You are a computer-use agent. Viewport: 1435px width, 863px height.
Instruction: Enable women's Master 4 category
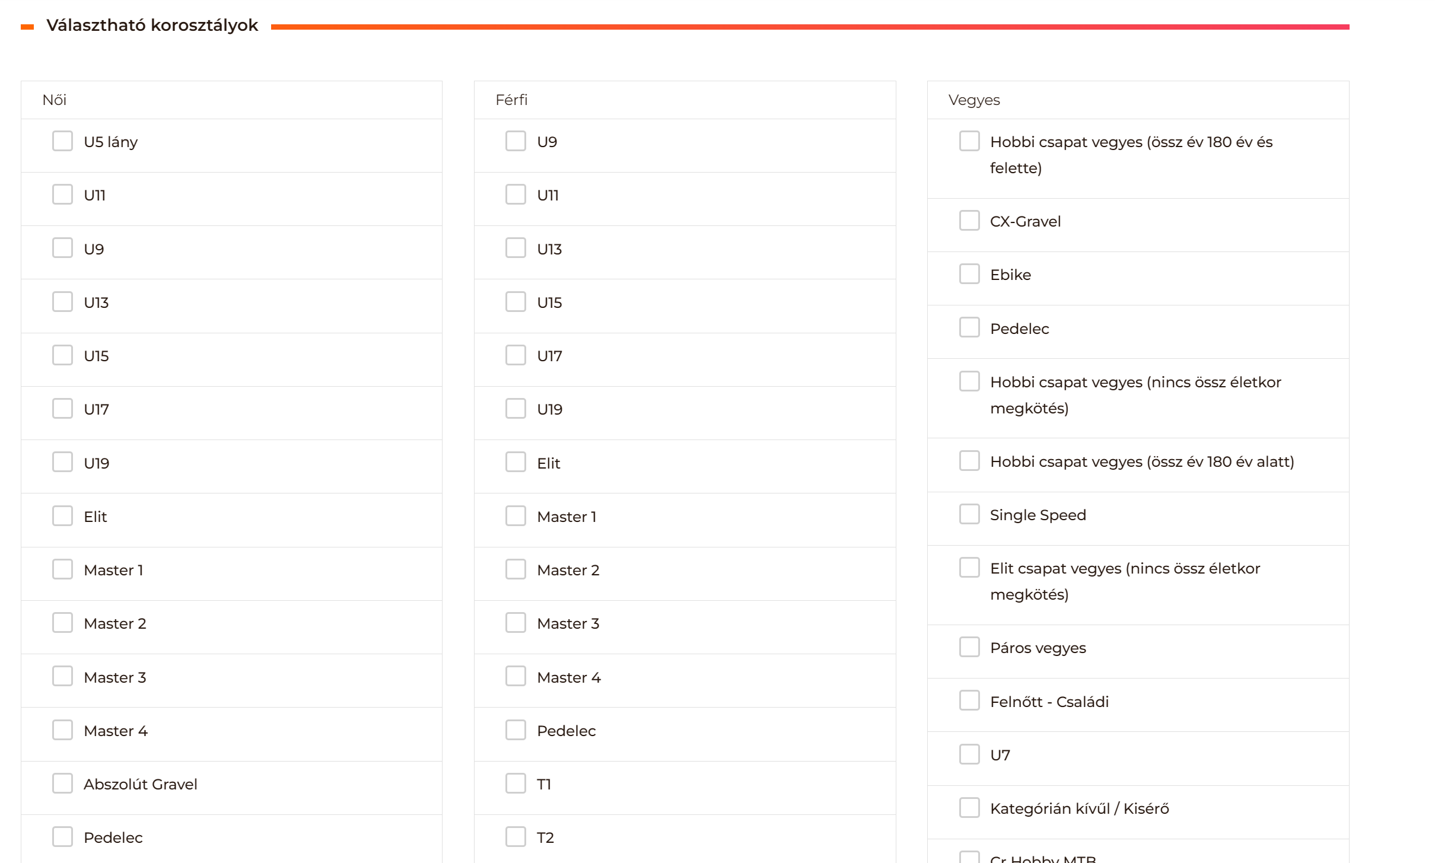point(62,730)
